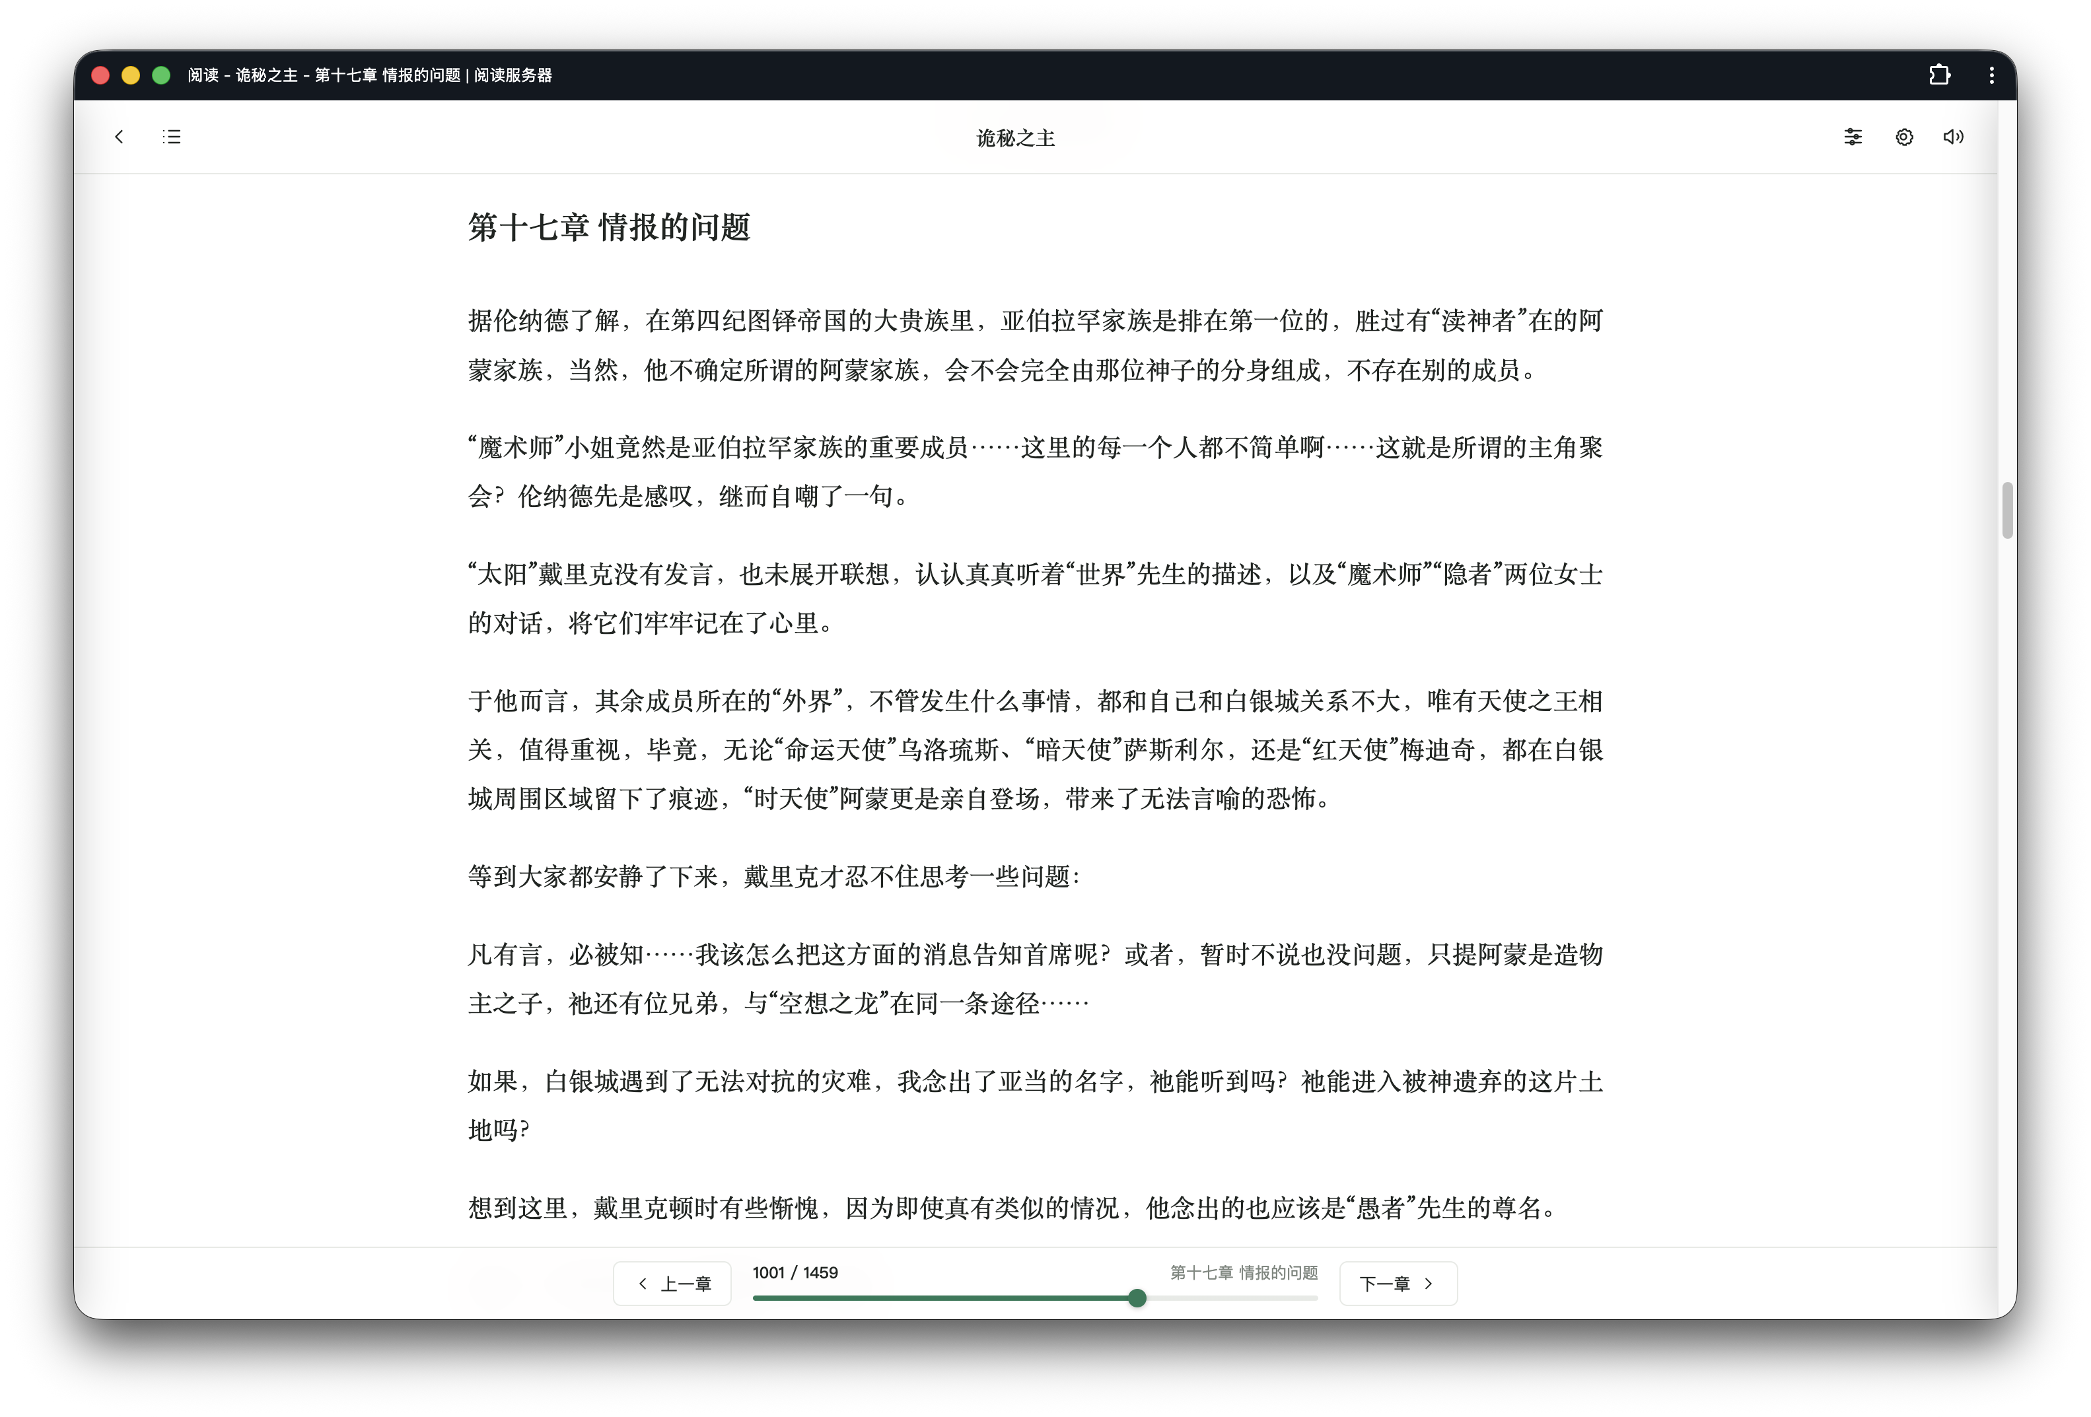This screenshot has height=1417, width=2091.
Task: Click line 等到大家都安静了下来
Action: click(x=774, y=876)
